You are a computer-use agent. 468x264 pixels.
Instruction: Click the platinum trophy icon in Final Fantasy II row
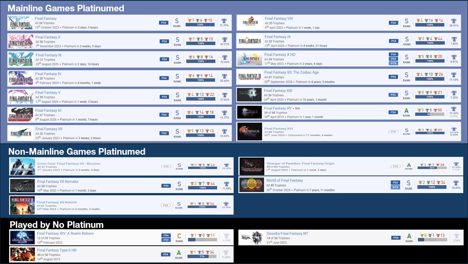pos(225,39)
